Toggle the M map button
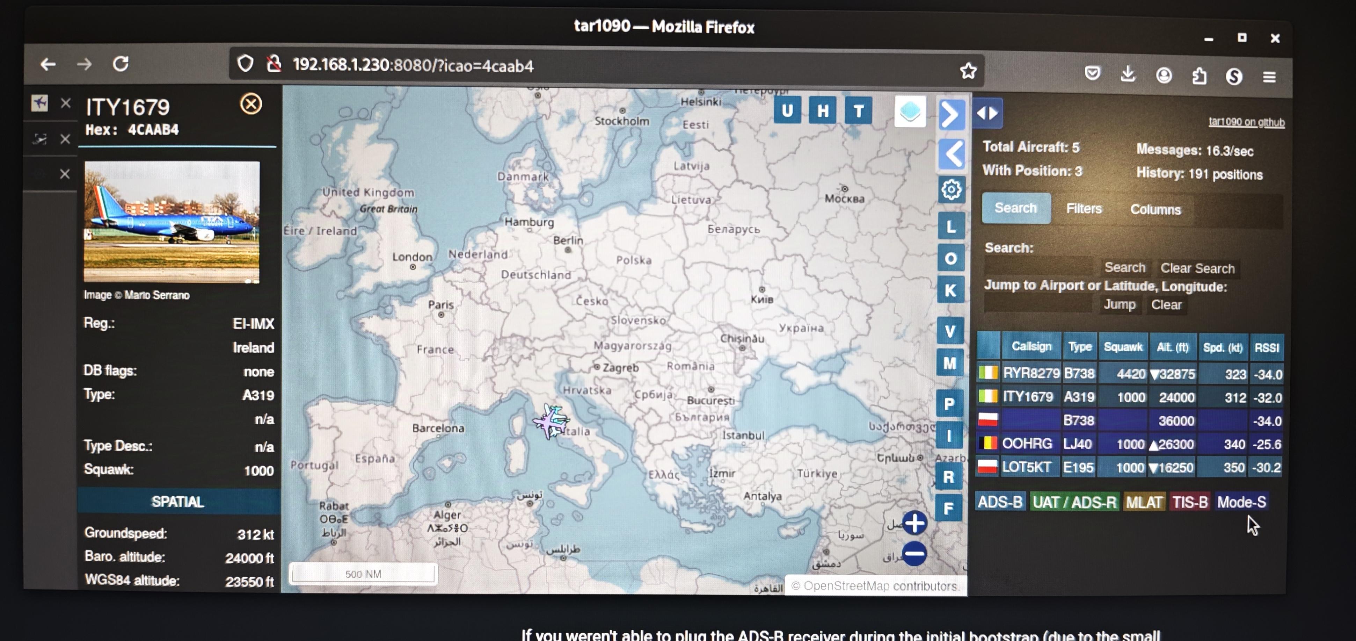 [950, 363]
